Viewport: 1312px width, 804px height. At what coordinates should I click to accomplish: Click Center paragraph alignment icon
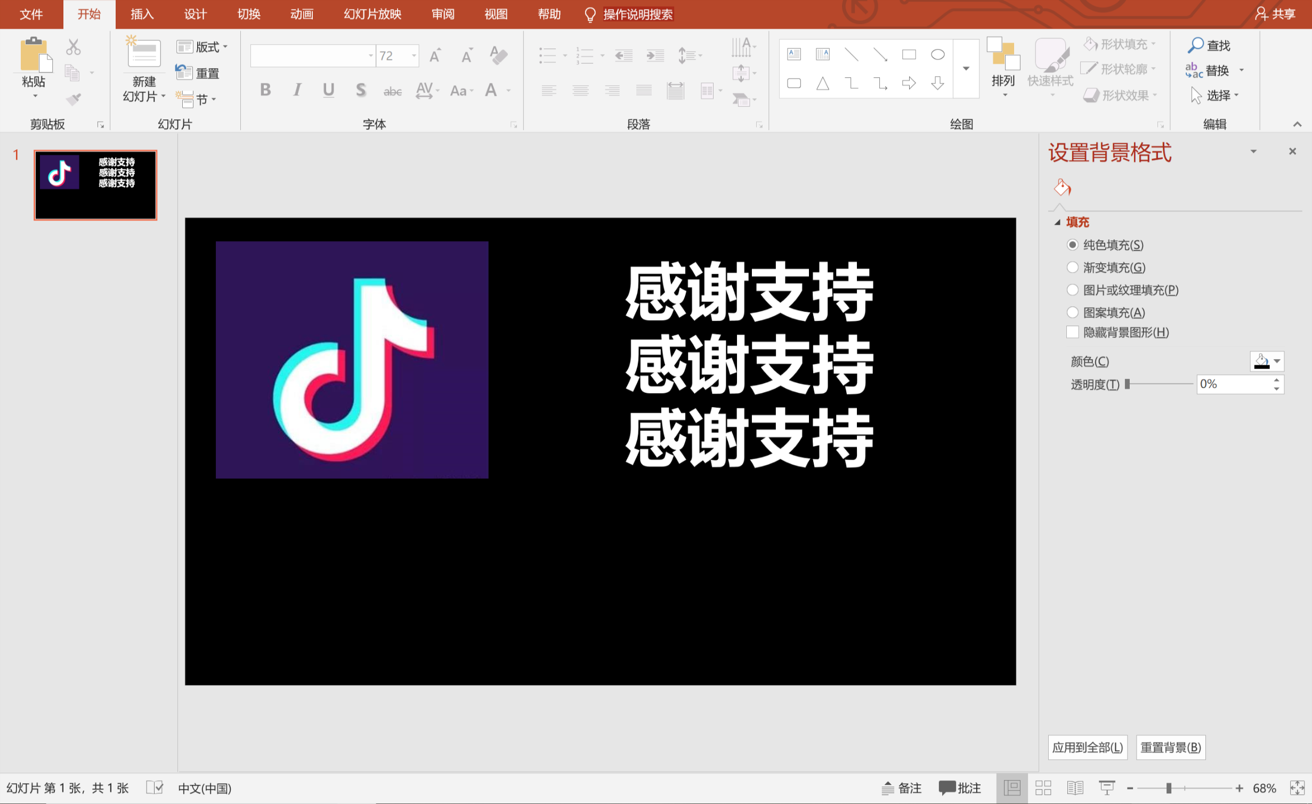click(580, 91)
